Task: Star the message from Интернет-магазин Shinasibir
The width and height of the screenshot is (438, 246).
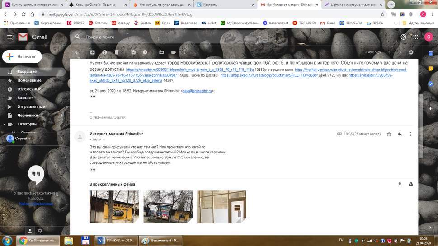Action: click(x=389, y=134)
